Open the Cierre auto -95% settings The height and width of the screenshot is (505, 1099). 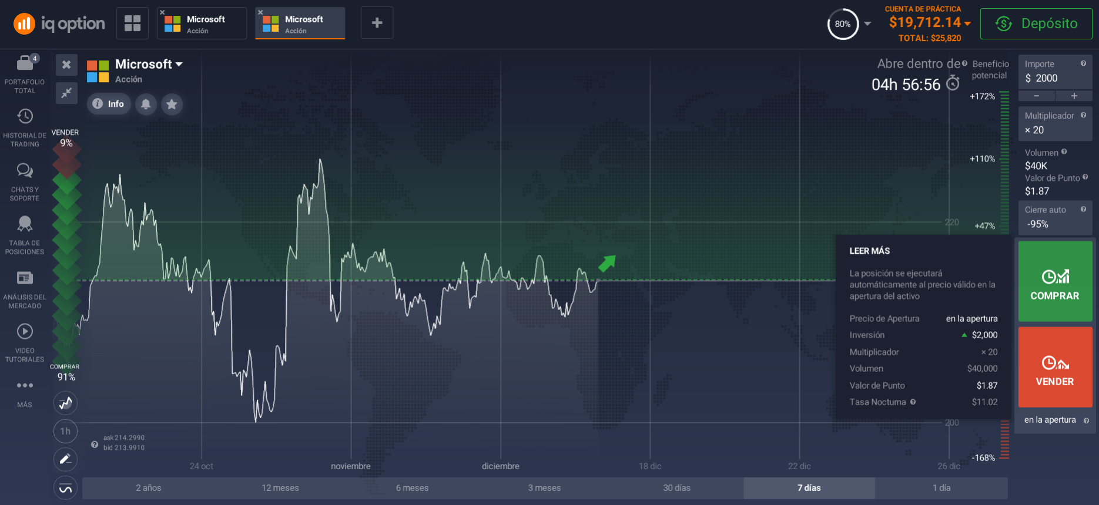click(x=1055, y=217)
